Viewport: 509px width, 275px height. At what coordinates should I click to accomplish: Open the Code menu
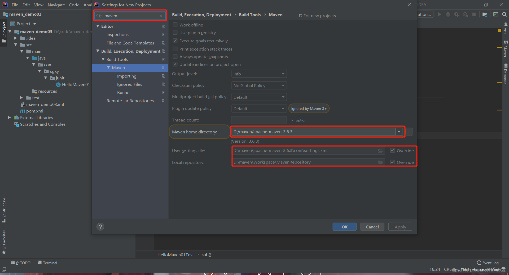74,5
